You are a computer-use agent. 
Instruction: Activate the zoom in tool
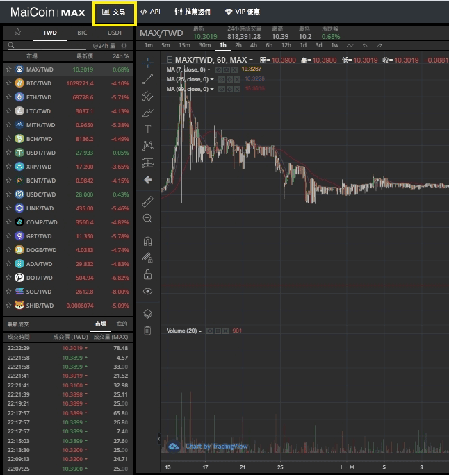(147, 218)
